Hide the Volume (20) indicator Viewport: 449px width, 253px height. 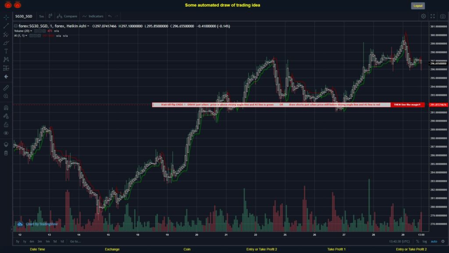click(36, 31)
